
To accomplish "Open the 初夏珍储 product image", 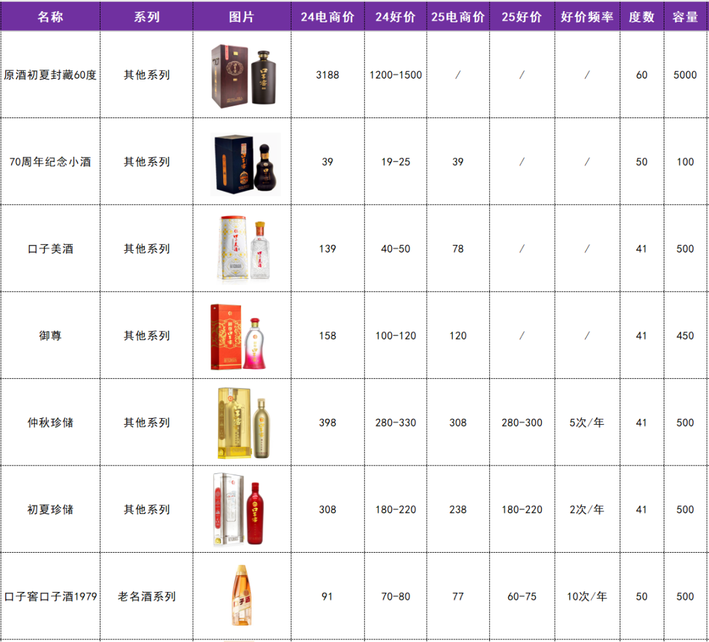I will pyautogui.click(x=238, y=509).
